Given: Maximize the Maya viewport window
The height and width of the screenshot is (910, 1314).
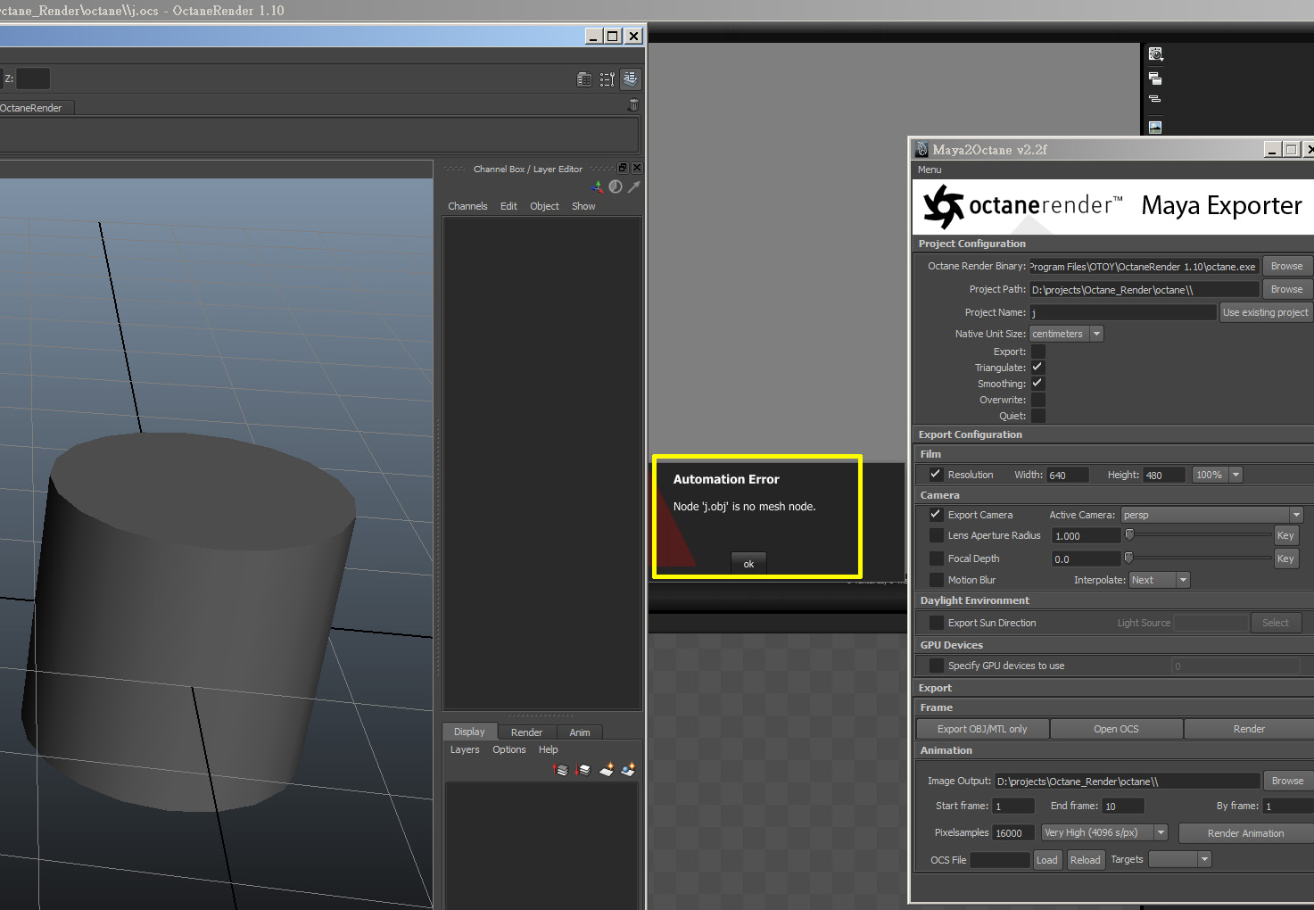Looking at the screenshot, I should click(x=613, y=36).
